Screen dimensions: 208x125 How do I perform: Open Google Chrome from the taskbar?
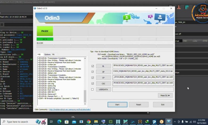coord(89,122)
